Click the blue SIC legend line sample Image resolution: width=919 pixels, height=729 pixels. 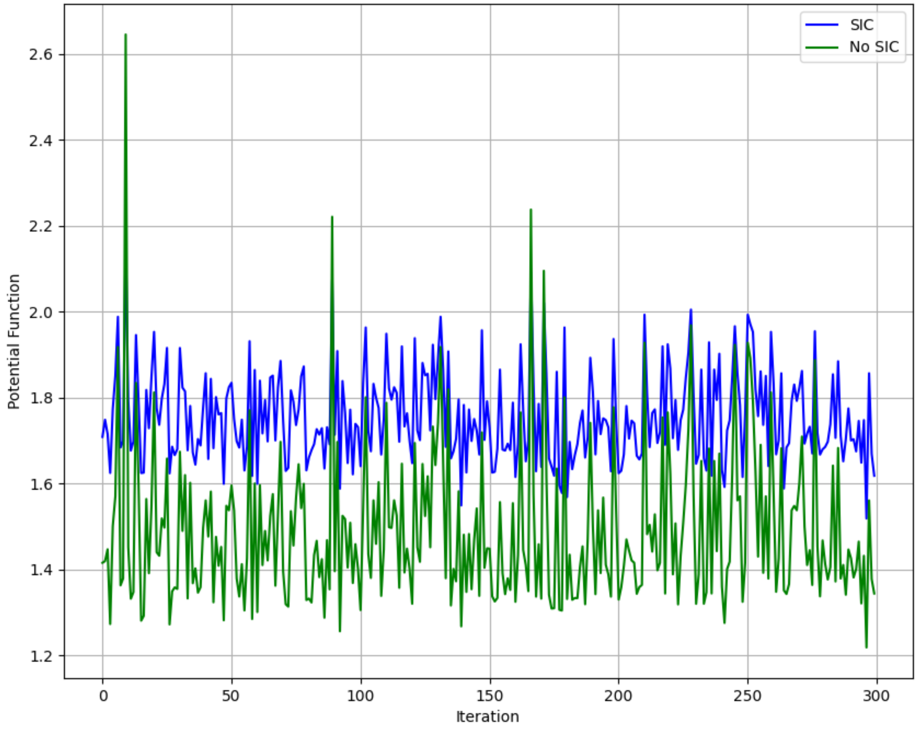click(822, 25)
